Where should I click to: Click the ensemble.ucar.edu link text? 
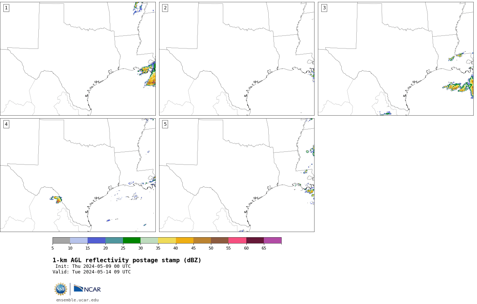point(78,300)
